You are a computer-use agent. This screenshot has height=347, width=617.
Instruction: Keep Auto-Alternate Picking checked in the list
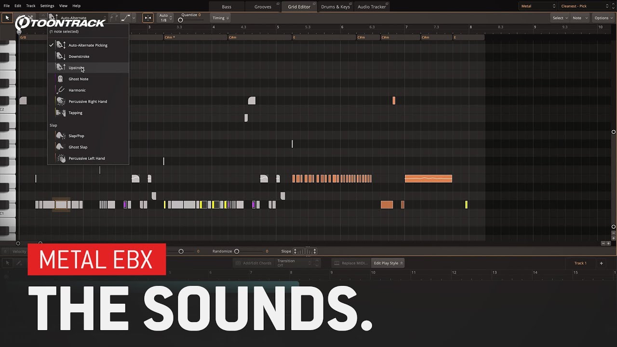(x=88, y=45)
